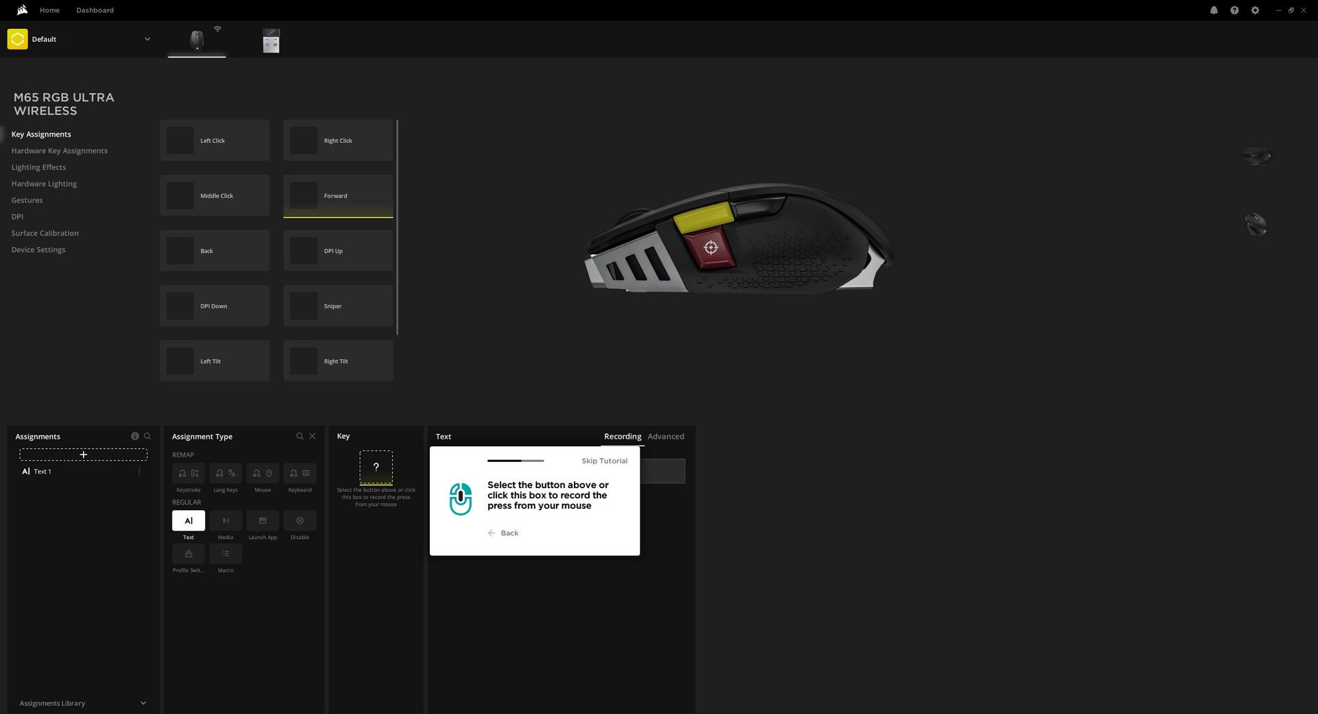This screenshot has width=1318, height=714.
Task: Open Surface Calibration section
Action: click(x=45, y=233)
